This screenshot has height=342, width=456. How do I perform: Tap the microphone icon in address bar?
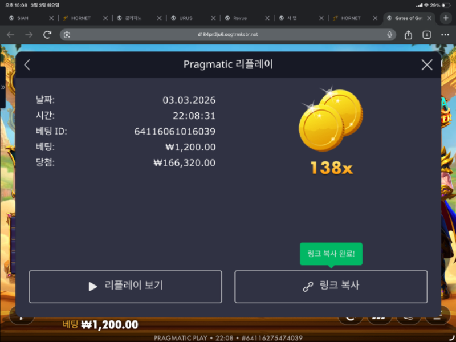(x=390, y=35)
